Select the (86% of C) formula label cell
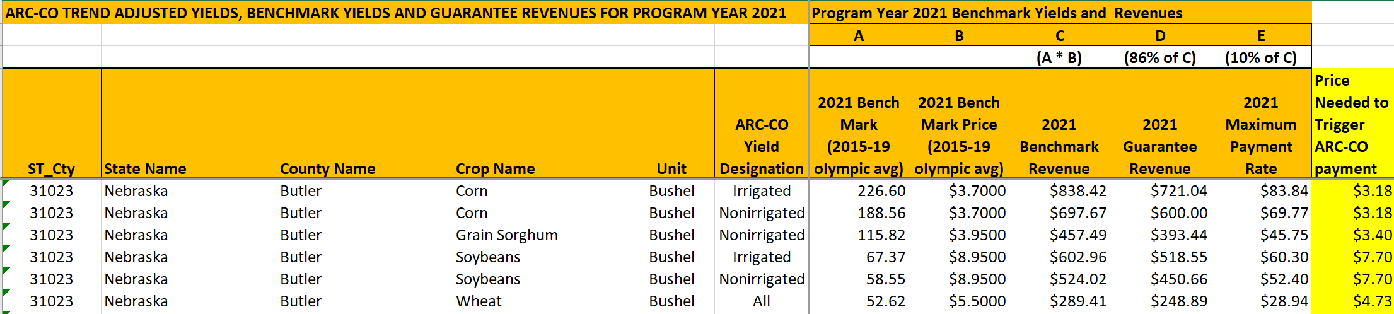Screen dimensions: 1394x314 click(1159, 58)
